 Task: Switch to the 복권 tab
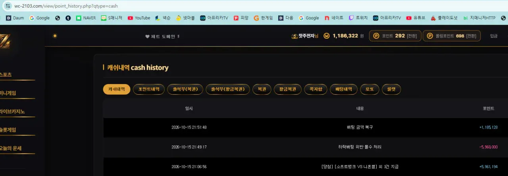pyautogui.click(x=262, y=89)
